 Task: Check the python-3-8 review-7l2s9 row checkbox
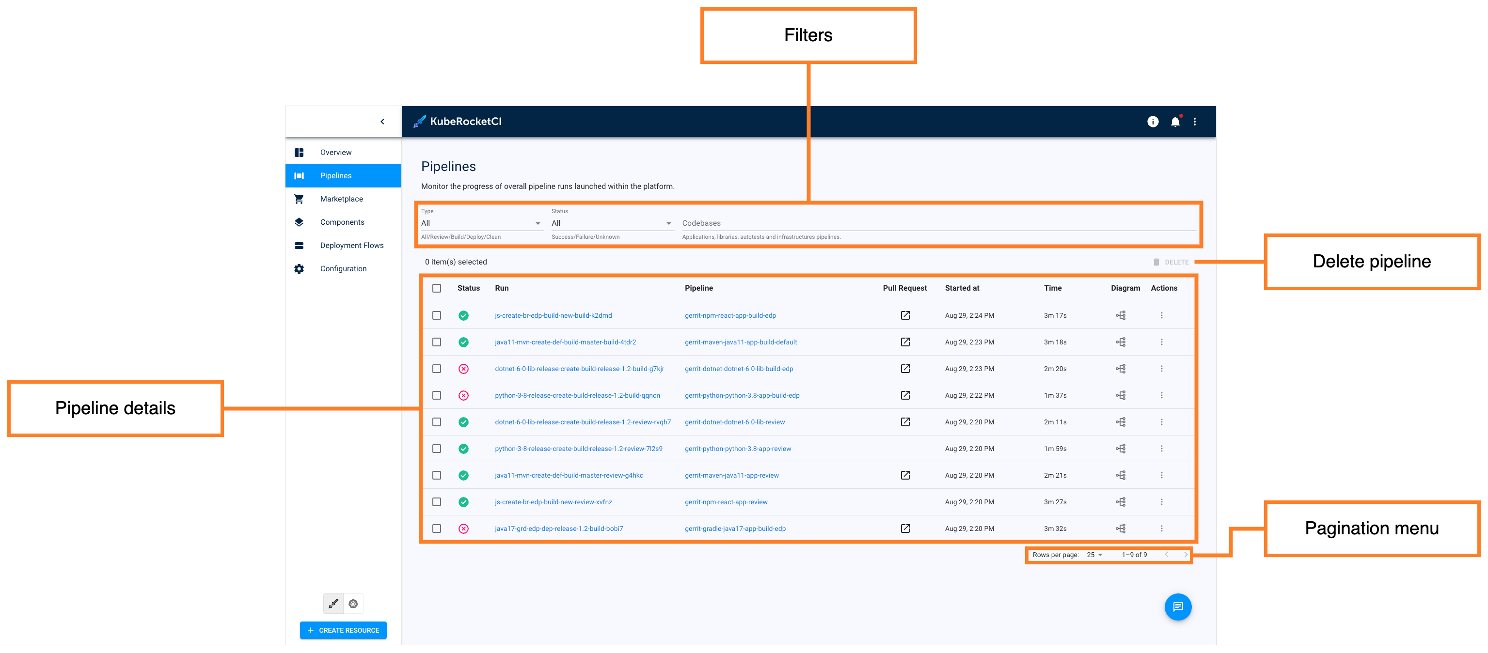pyautogui.click(x=437, y=449)
